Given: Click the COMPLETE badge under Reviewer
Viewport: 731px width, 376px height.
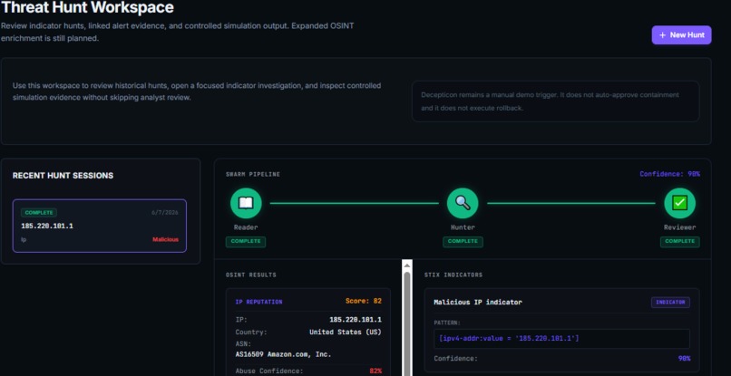Looking at the screenshot, I should click(679, 241).
